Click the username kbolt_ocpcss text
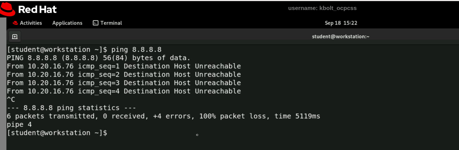Viewport: 459px width, 150px height. point(322,8)
